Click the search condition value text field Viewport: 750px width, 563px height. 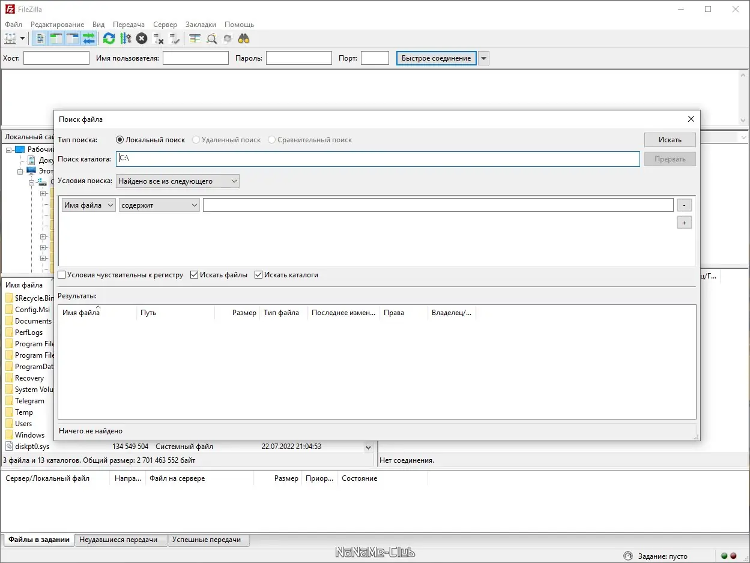click(x=438, y=205)
